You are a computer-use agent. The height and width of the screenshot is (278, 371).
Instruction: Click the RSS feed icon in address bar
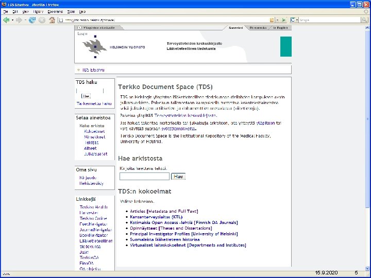coord(272,20)
